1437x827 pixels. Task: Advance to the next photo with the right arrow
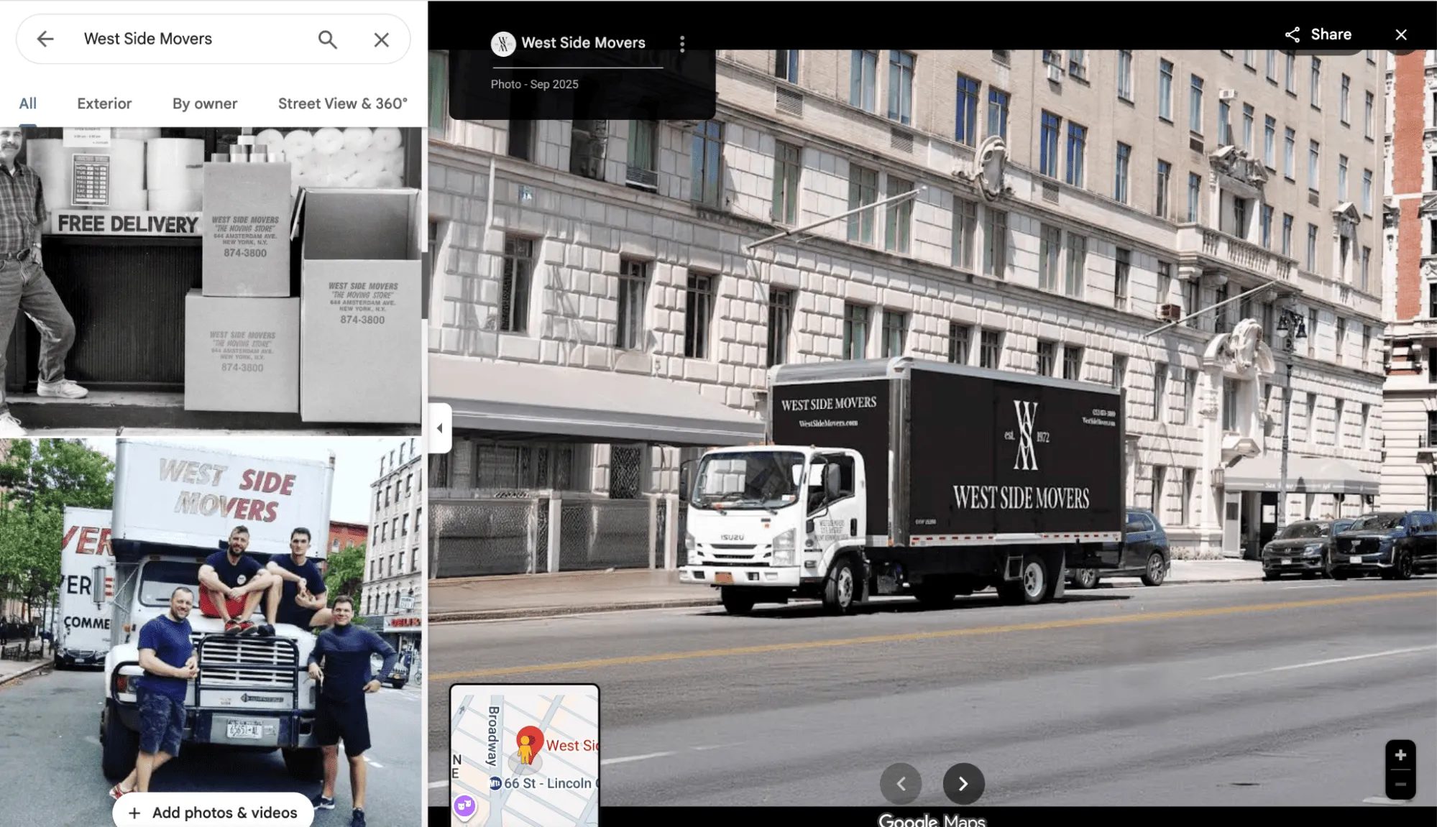[x=963, y=783]
